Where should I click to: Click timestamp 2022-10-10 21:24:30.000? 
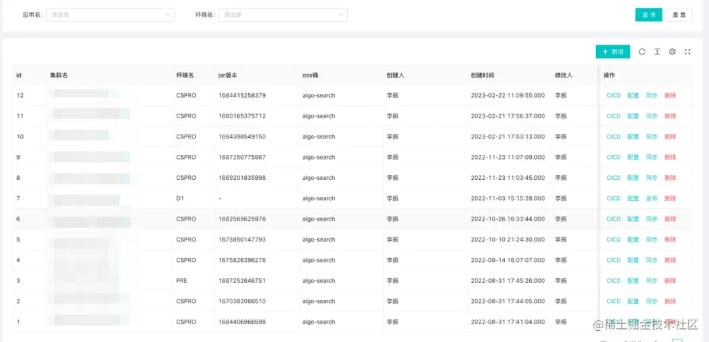[x=507, y=240]
